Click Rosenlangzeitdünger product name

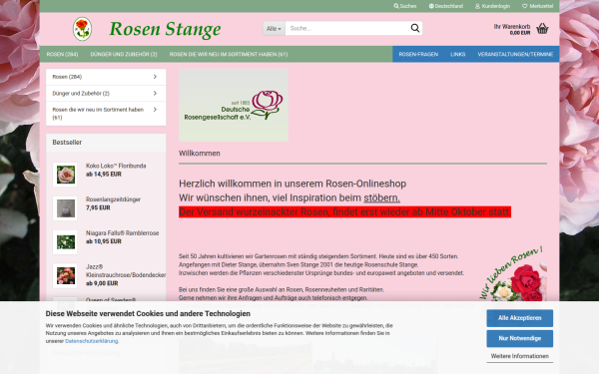click(113, 199)
